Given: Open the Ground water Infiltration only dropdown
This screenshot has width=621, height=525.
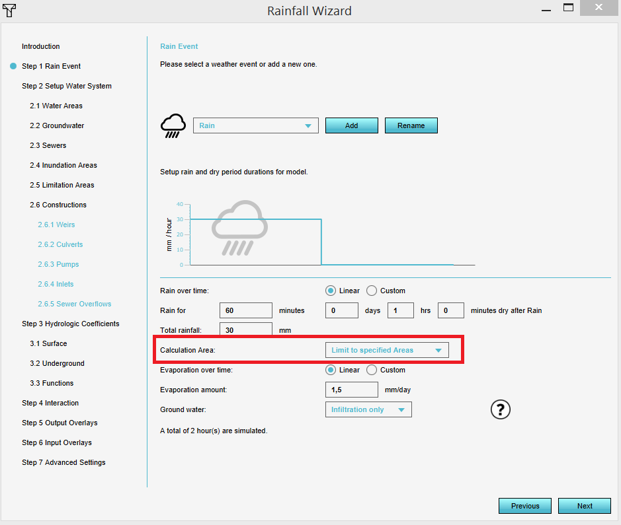Looking at the screenshot, I should click(368, 409).
